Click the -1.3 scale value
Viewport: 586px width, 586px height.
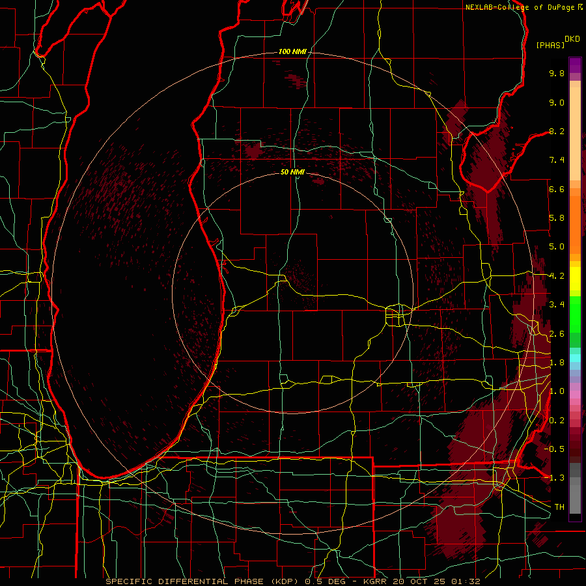pyautogui.click(x=555, y=478)
